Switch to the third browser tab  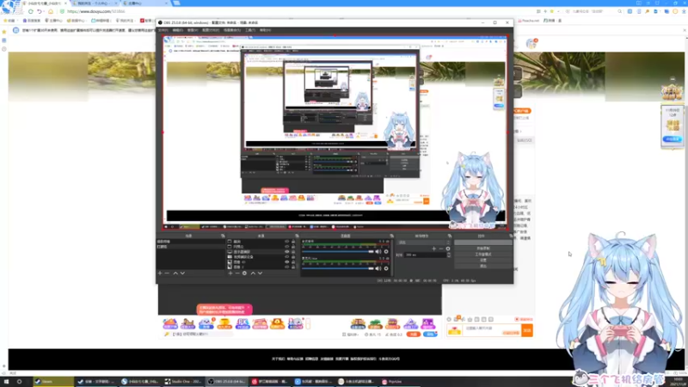(x=144, y=3)
